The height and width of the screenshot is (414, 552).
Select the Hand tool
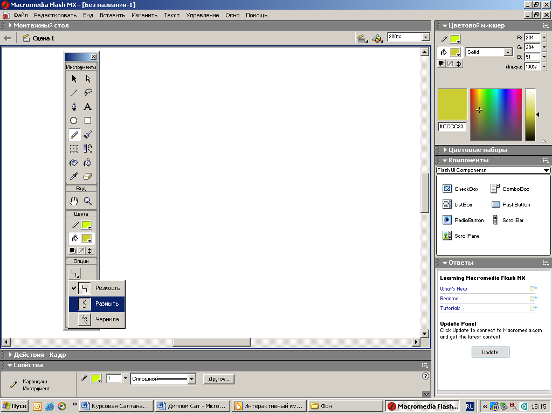(x=74, y=201)
